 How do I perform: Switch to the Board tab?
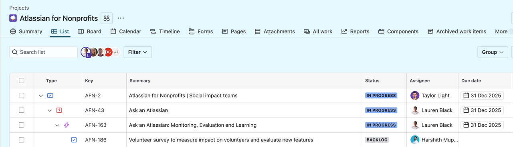(x=89, y=31)
